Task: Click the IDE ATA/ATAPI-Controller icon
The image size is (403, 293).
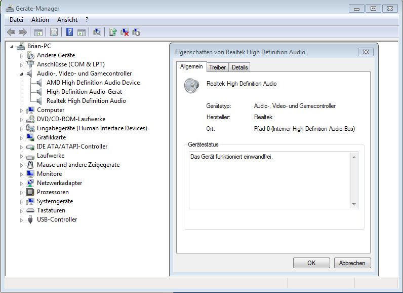Action: (x=30, y=147)
